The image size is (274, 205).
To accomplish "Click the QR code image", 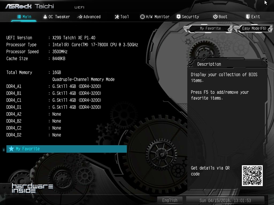I will tap(252, 176).
